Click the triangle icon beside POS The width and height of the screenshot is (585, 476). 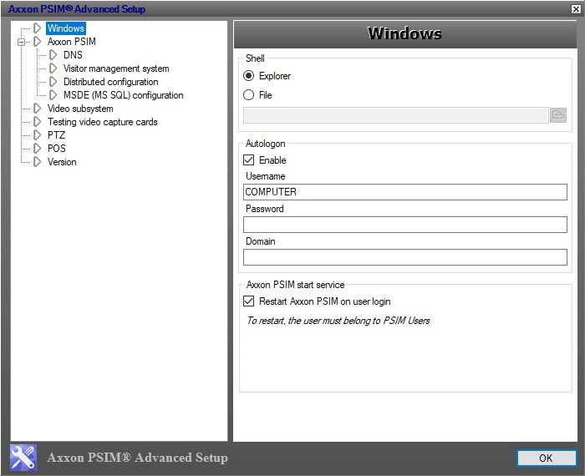tap(38, 149)
